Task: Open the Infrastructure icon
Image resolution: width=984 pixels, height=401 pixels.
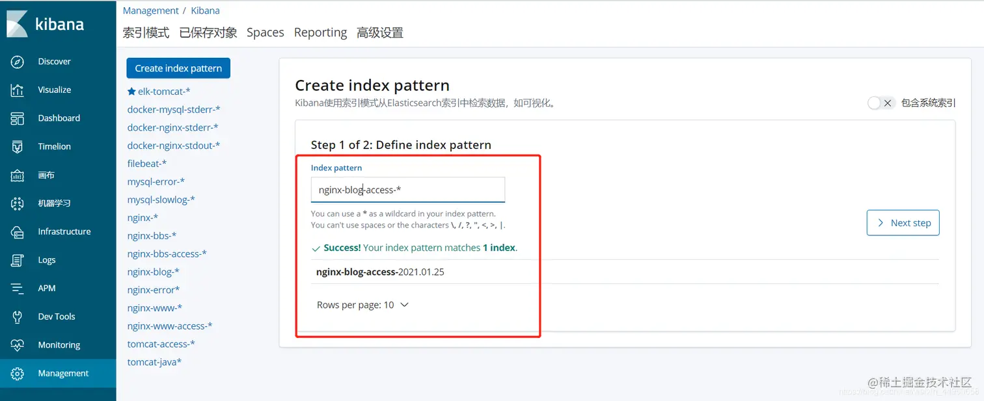Action: pos(18,232)
